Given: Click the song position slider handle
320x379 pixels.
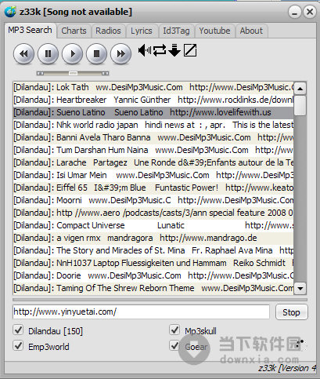Looking at the screenshot, I should coord(73,73).
